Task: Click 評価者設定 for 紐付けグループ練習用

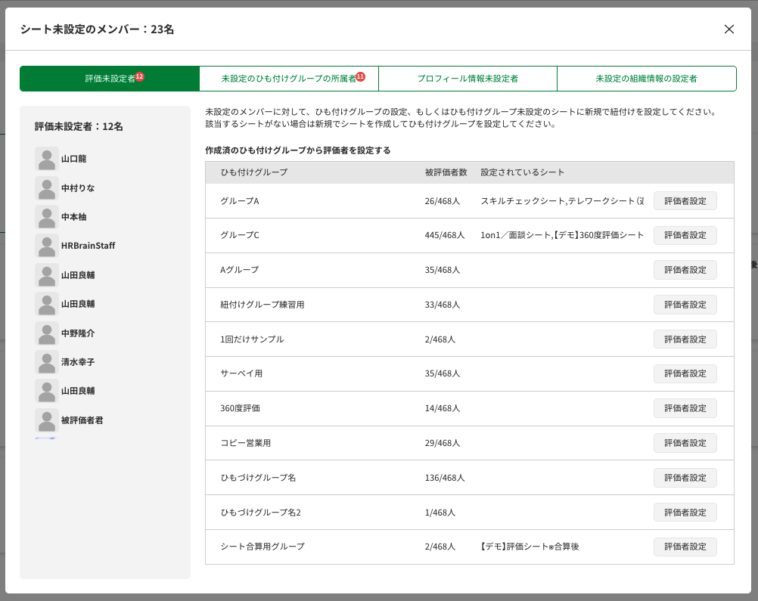Action: click(685, 305)
